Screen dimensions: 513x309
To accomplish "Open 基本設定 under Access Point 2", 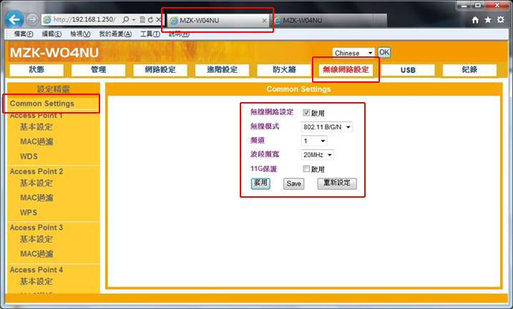I will click(36, 183).
